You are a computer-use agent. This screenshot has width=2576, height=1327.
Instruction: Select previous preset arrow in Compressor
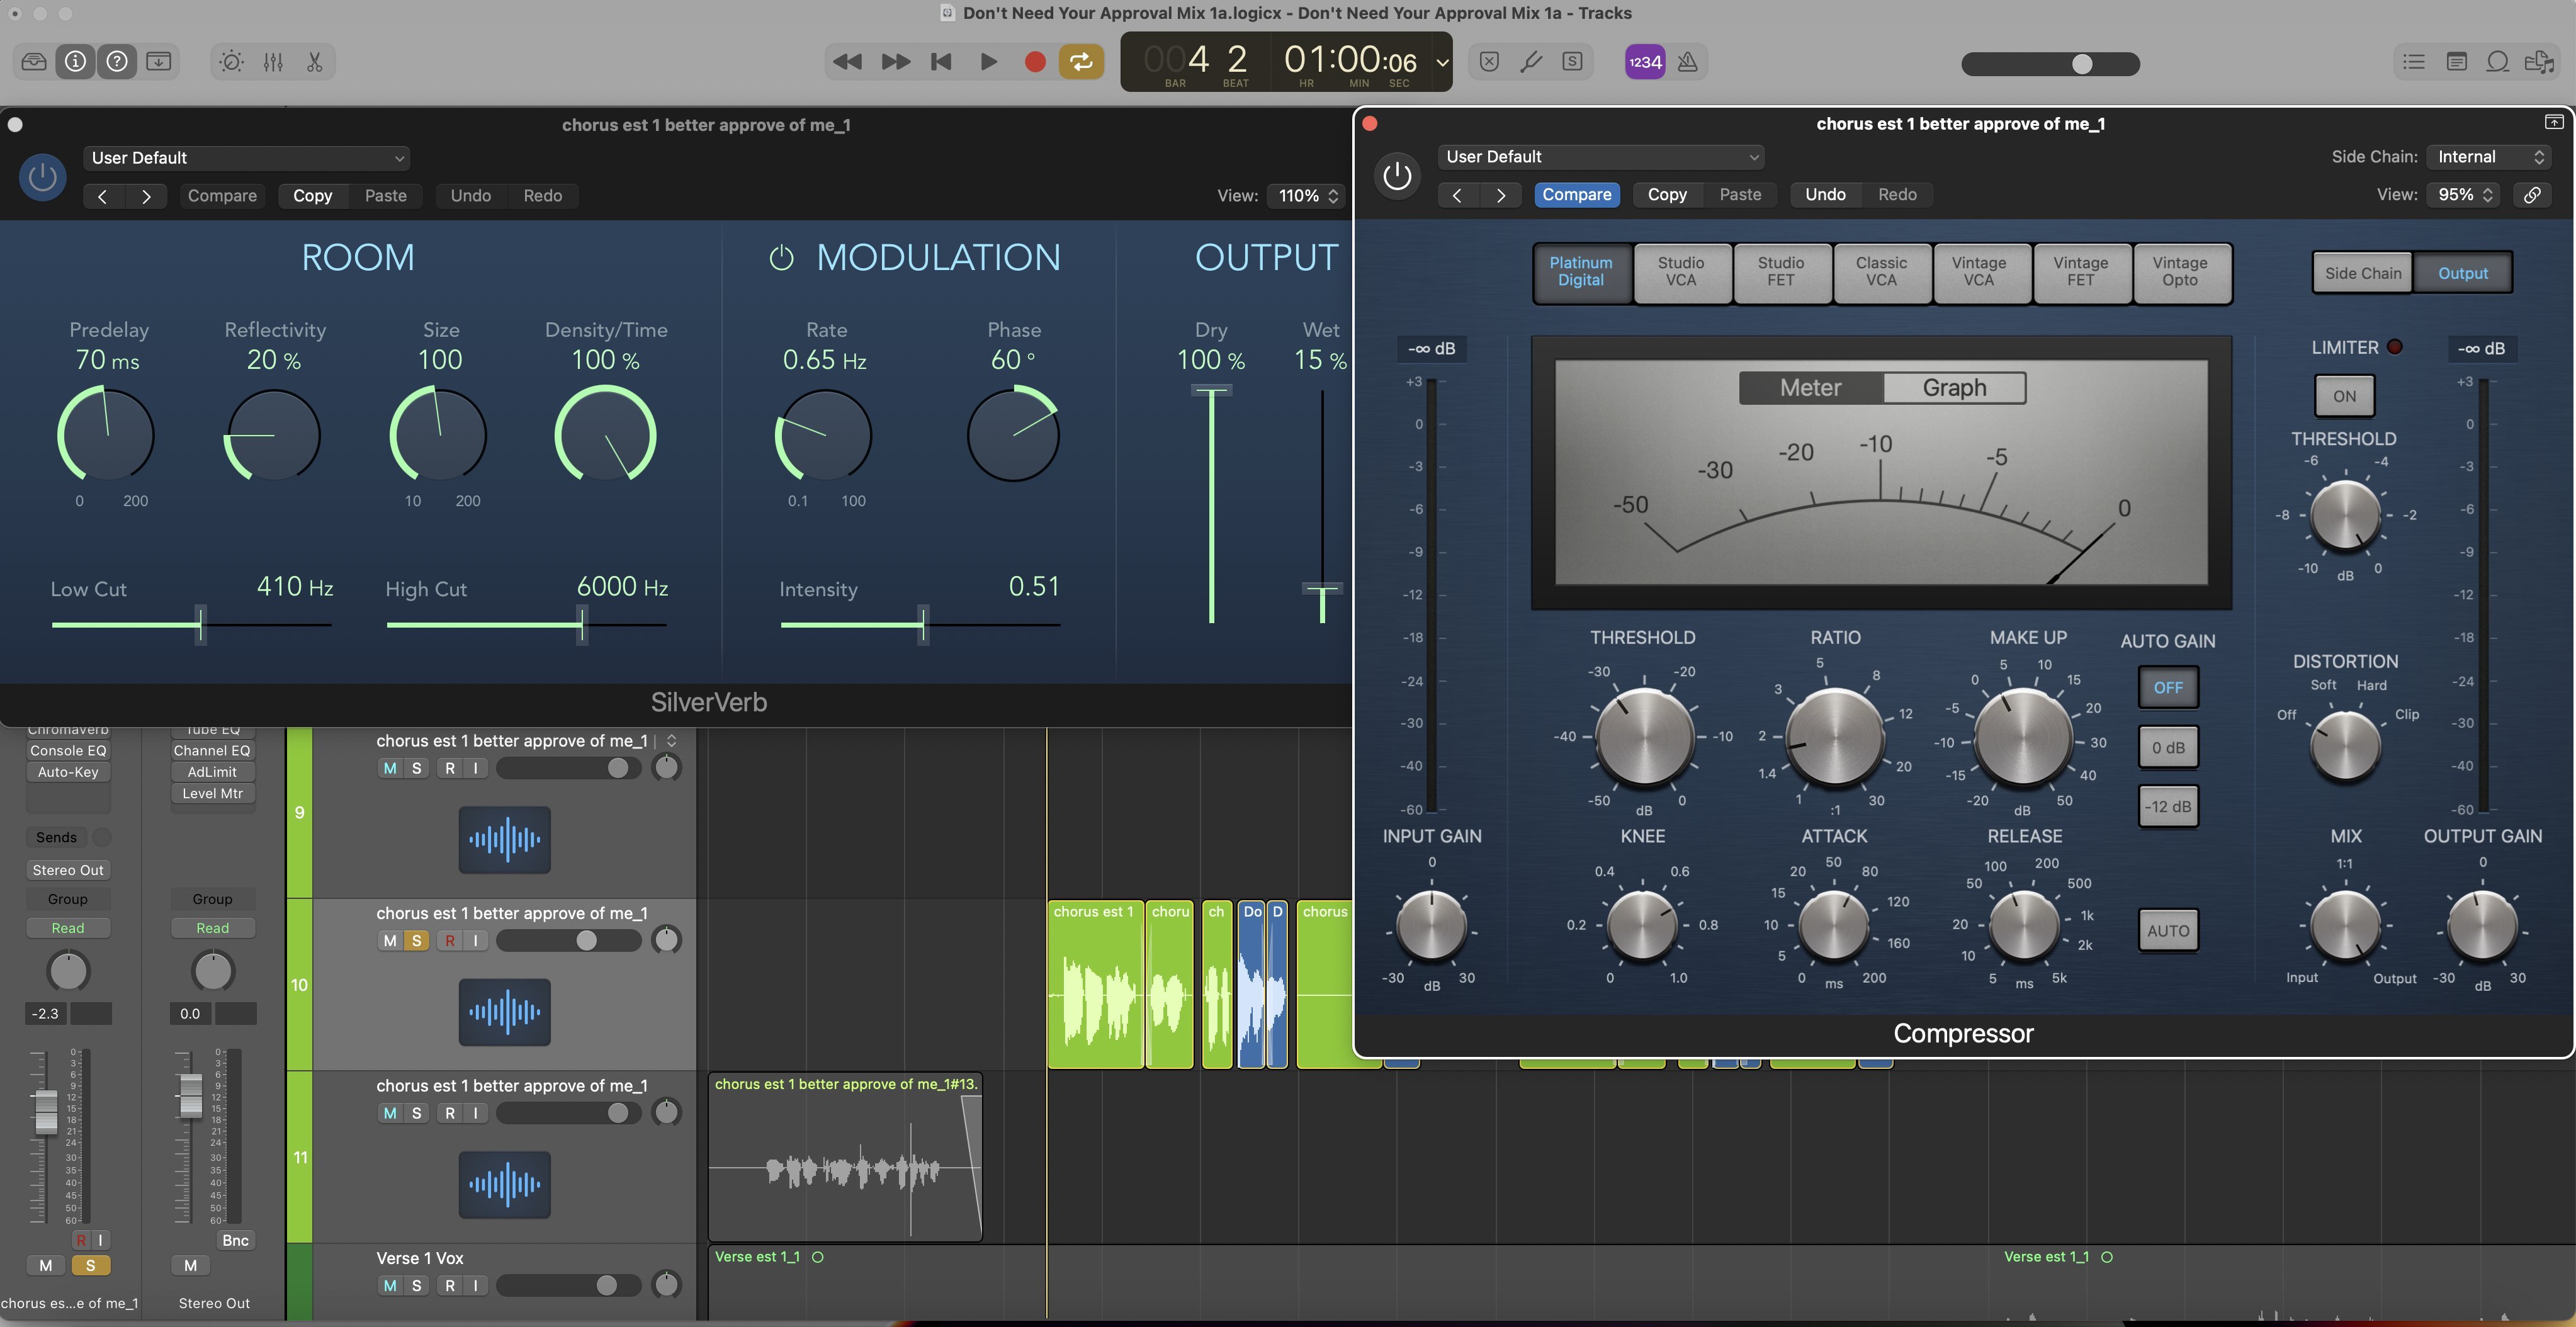pyautogui.click(x=1457, y=195)
